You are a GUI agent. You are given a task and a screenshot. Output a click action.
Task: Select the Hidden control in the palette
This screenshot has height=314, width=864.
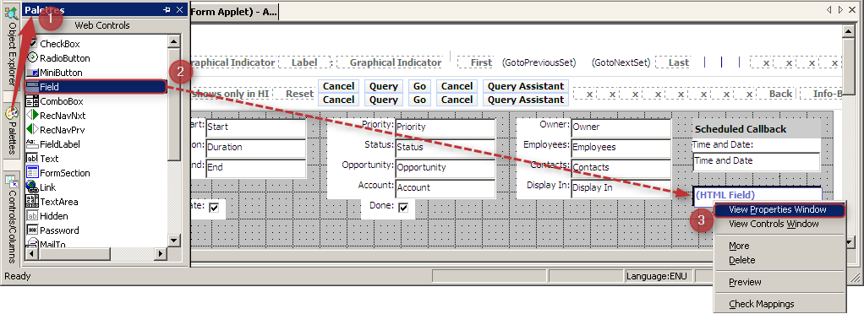coord(54,216)
